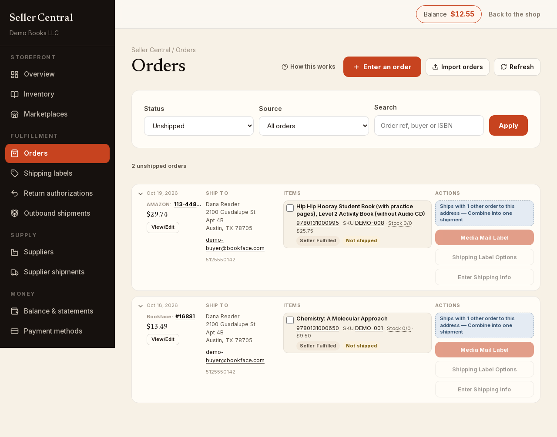
Task: Open the Status dropdown showing Unshipped
Action: point(199,126)
